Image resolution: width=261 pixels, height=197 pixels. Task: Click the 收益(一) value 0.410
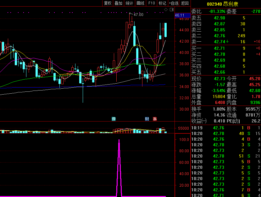pos(219,121)
